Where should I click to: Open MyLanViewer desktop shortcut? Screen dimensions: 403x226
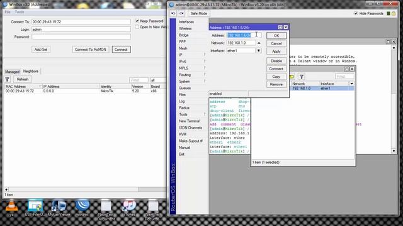point(59,208)
